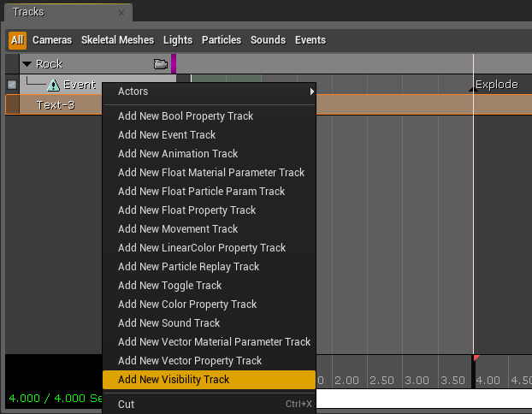Choose Add New Visibility Track
The width and height of the screenshot is (532, 414).
210,380
